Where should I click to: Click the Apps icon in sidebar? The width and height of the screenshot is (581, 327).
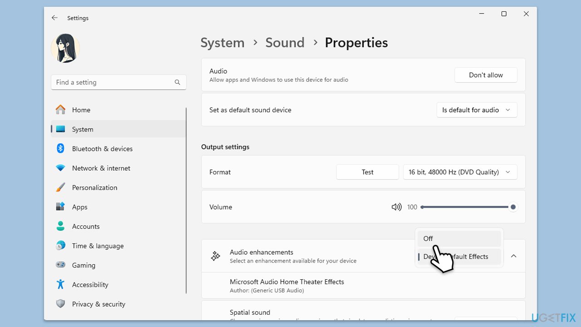click(60, 207)
